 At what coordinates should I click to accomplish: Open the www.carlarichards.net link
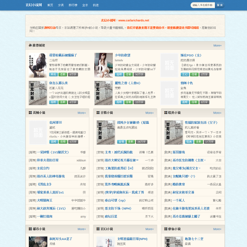[133, 20]
